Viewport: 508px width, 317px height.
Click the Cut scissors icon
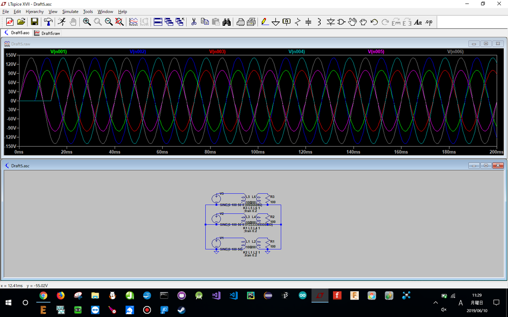click(x=194, y=22)
